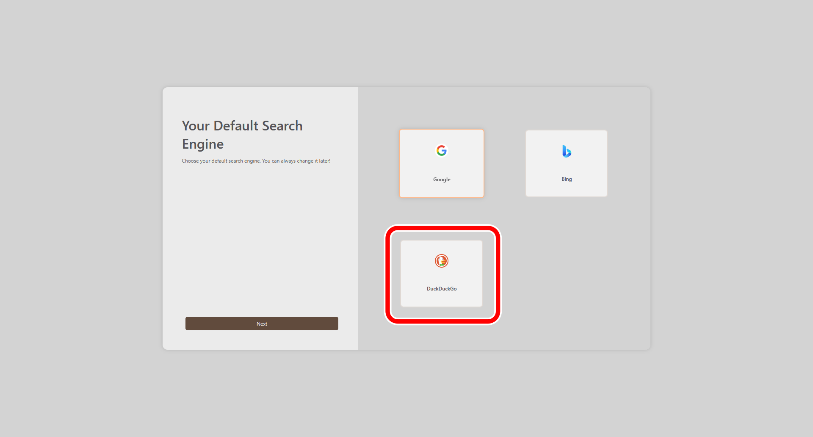
Task: Click the blue Bing logo icon
Action: point(567,151)
